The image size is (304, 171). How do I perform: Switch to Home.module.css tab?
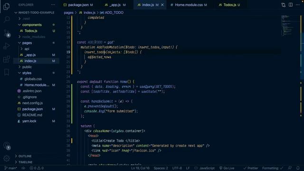[x=189, y=5]
